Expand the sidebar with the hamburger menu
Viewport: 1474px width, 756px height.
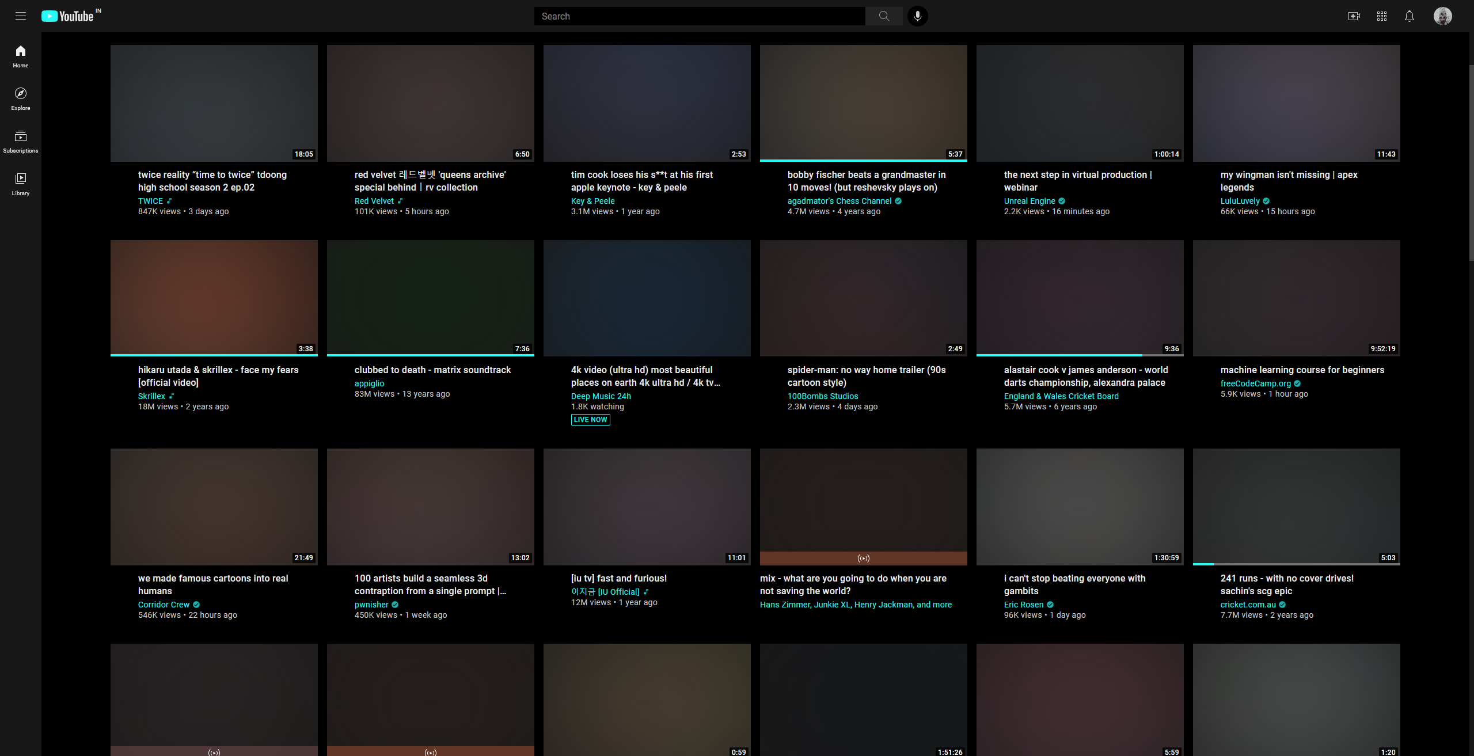point(20,16)
